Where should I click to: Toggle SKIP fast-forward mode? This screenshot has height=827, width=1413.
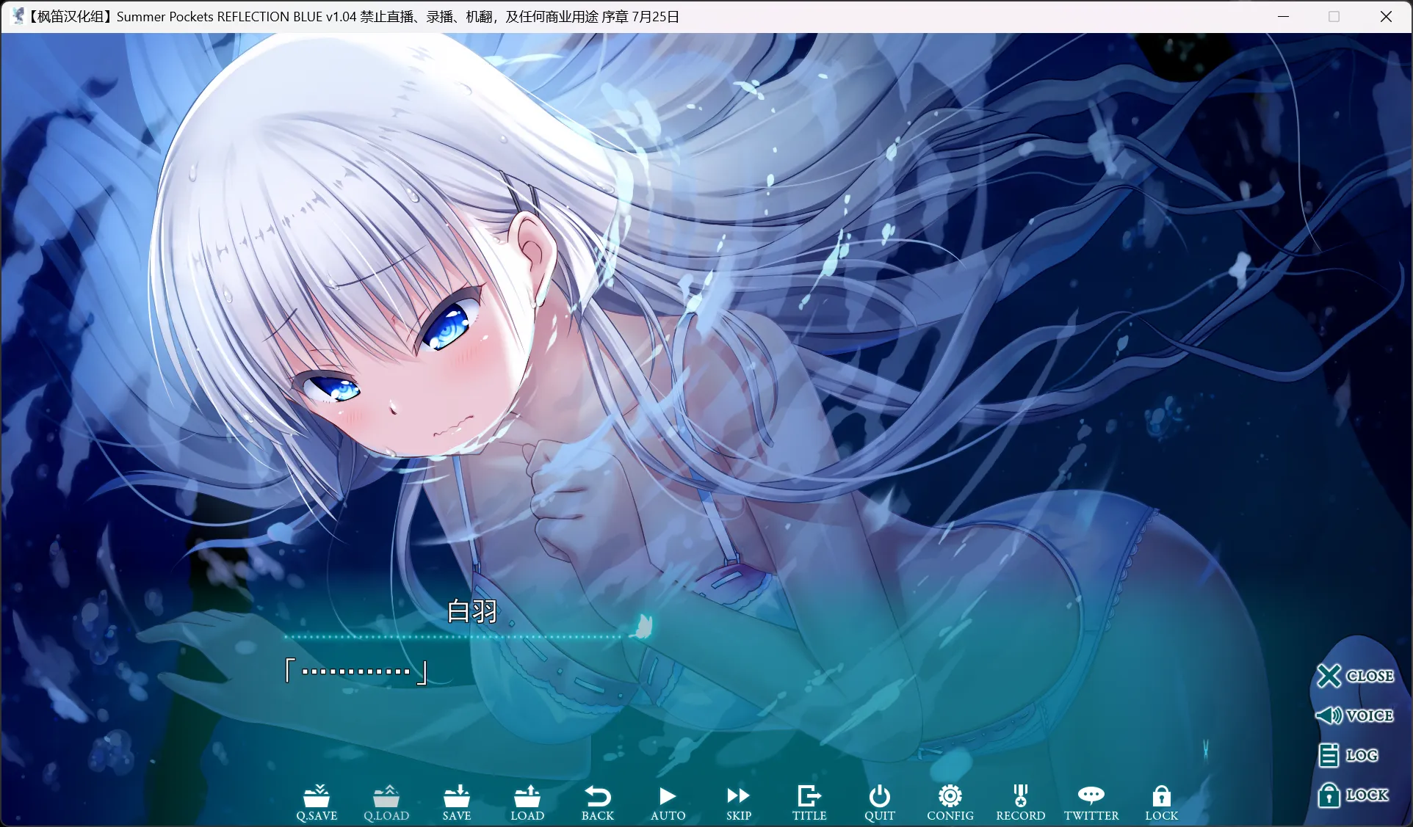point(738,804)
